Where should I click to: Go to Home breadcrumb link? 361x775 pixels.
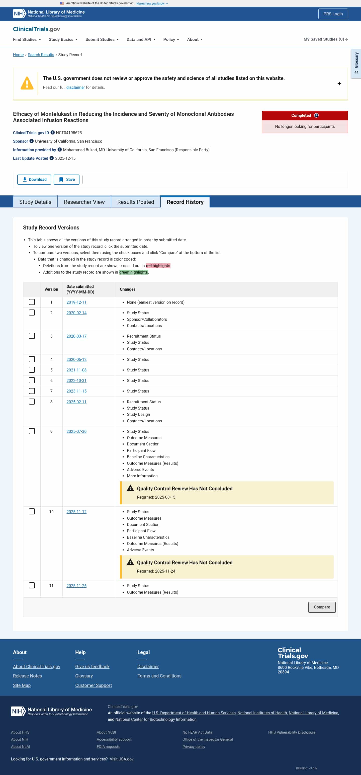(18, 55)
